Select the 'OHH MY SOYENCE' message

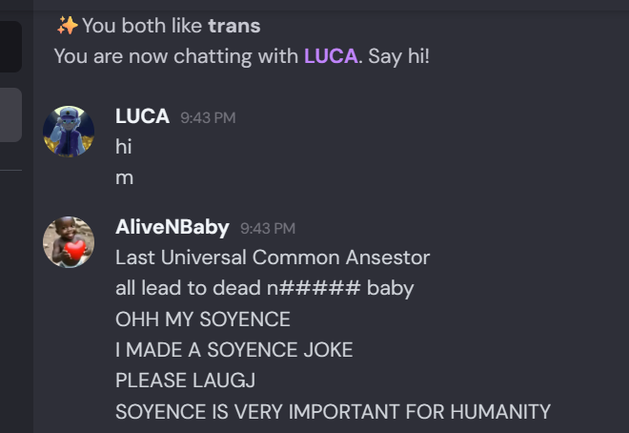click(202, 319)
